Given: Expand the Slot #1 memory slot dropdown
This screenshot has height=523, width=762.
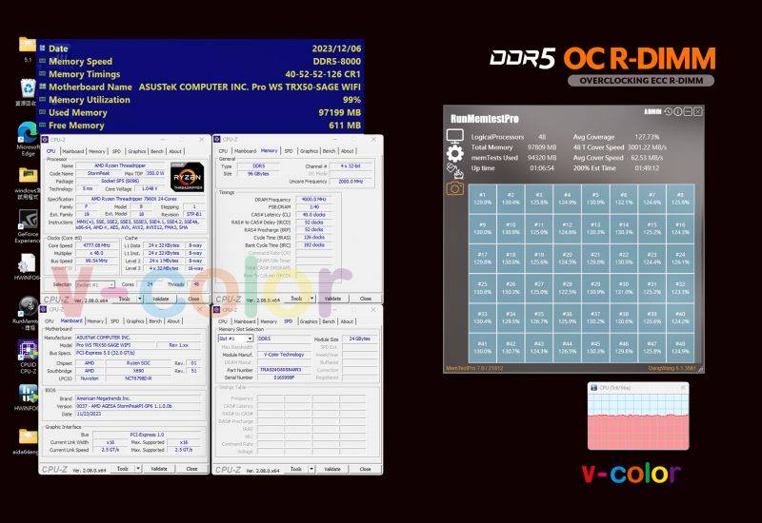Looking at the screenshot, I should (235, 339).
